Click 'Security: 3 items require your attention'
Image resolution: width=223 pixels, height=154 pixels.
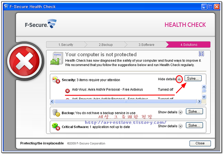coord(91,80)
